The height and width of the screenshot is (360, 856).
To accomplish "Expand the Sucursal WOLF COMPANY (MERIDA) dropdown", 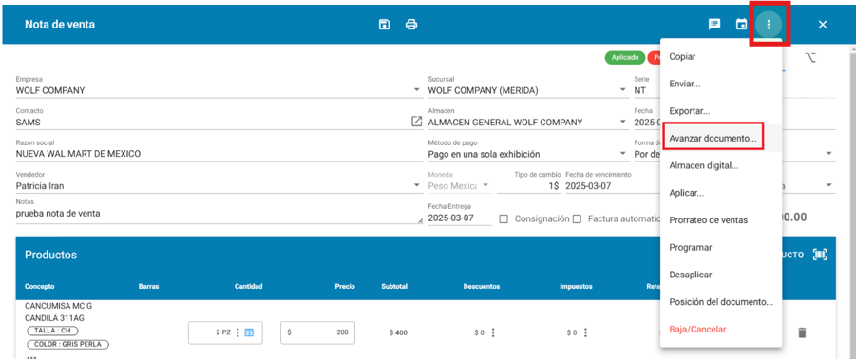I will click(623, 90).
